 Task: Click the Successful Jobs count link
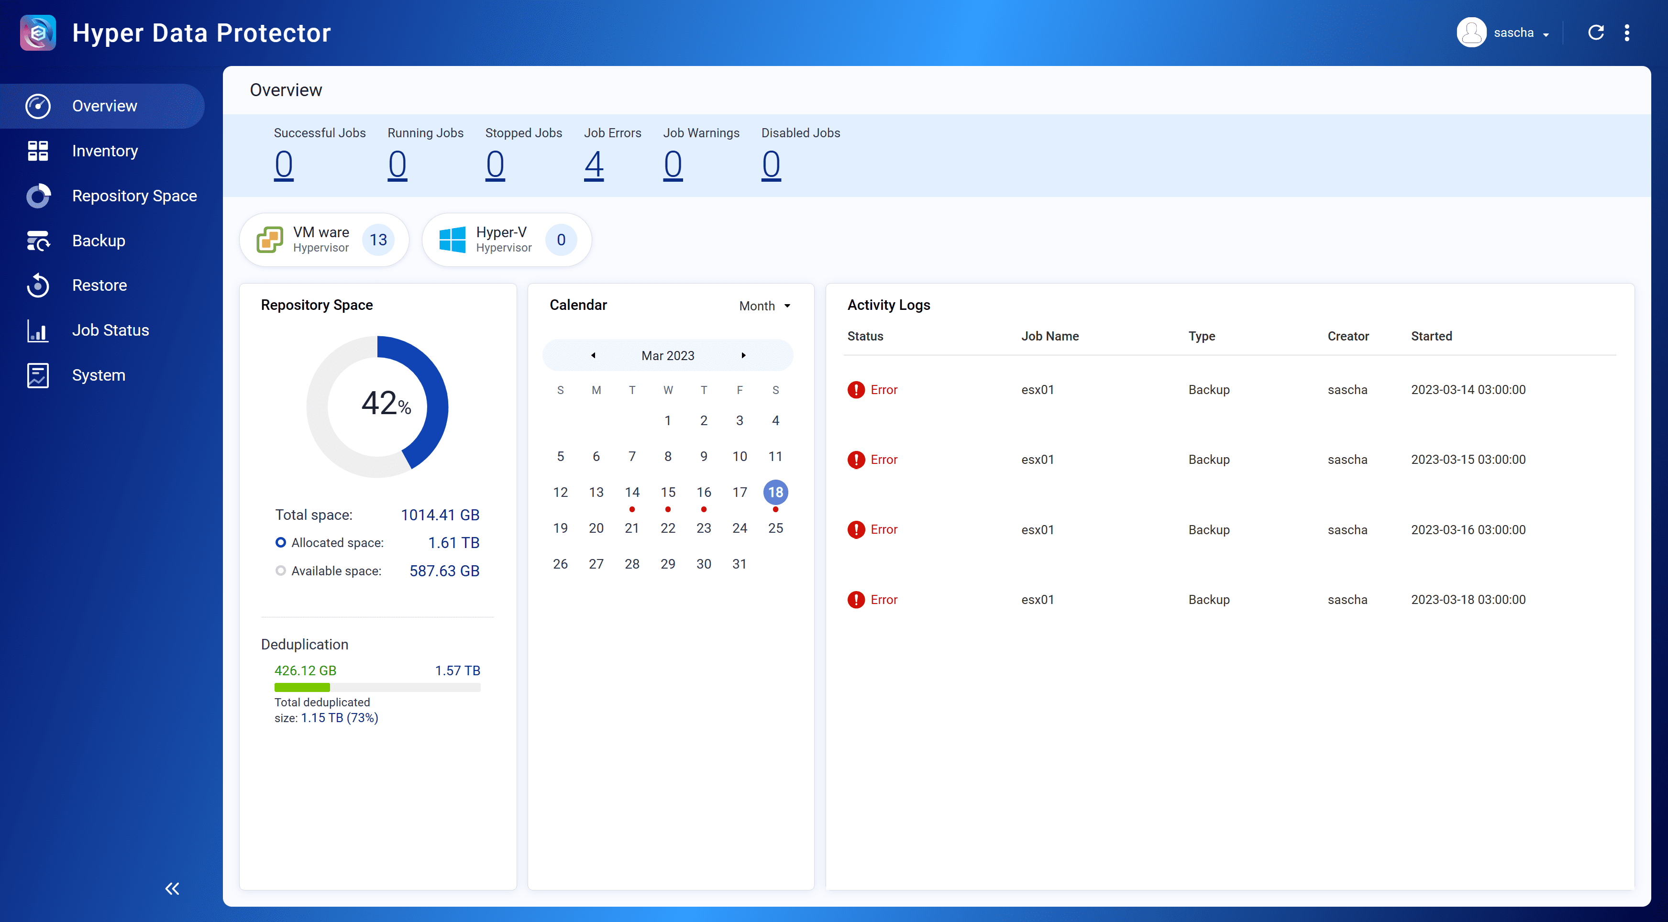point(284,165)
